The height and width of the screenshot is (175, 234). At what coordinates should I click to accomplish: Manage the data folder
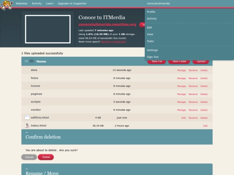pyautogui.click(x=182, y=70)
